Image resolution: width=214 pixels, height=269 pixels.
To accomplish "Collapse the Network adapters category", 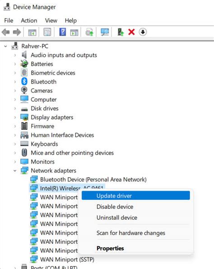I will click(x=15, y=171).
